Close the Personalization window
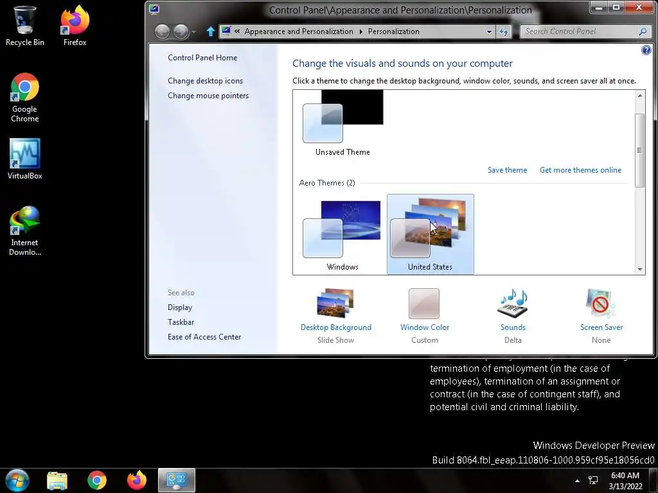658x493 pixels. click(x=639, y=7)
